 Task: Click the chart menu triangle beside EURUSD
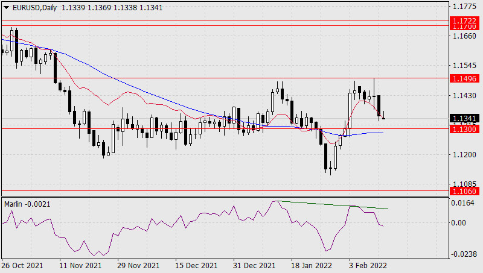[x=6, y=8]
